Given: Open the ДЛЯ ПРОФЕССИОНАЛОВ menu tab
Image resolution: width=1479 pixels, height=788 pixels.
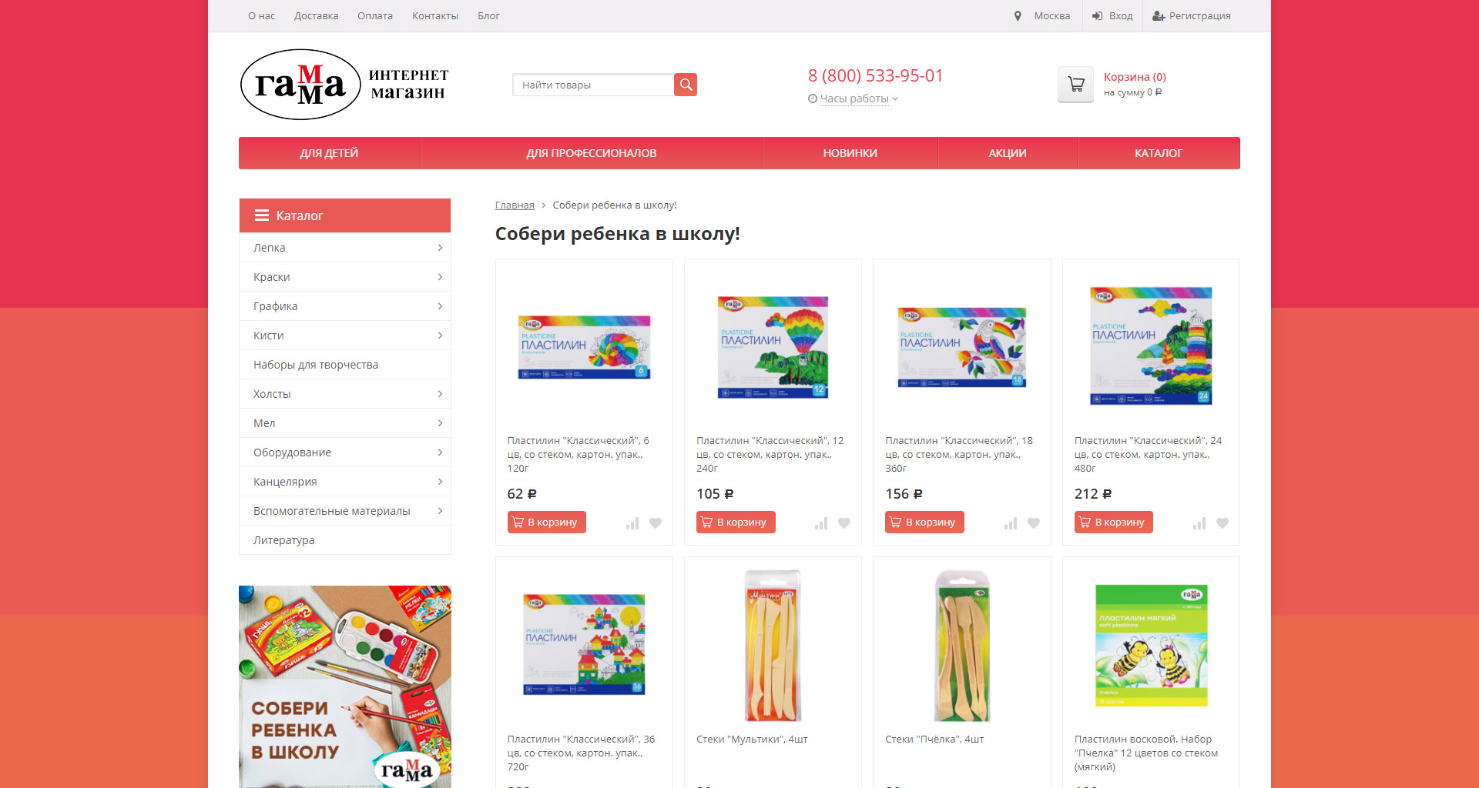Looking at the screenshot, I should 592,153.
